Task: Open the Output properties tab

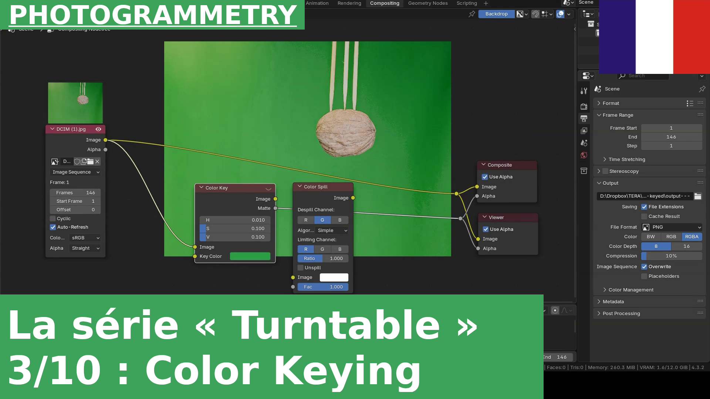Action: (584, 119)
